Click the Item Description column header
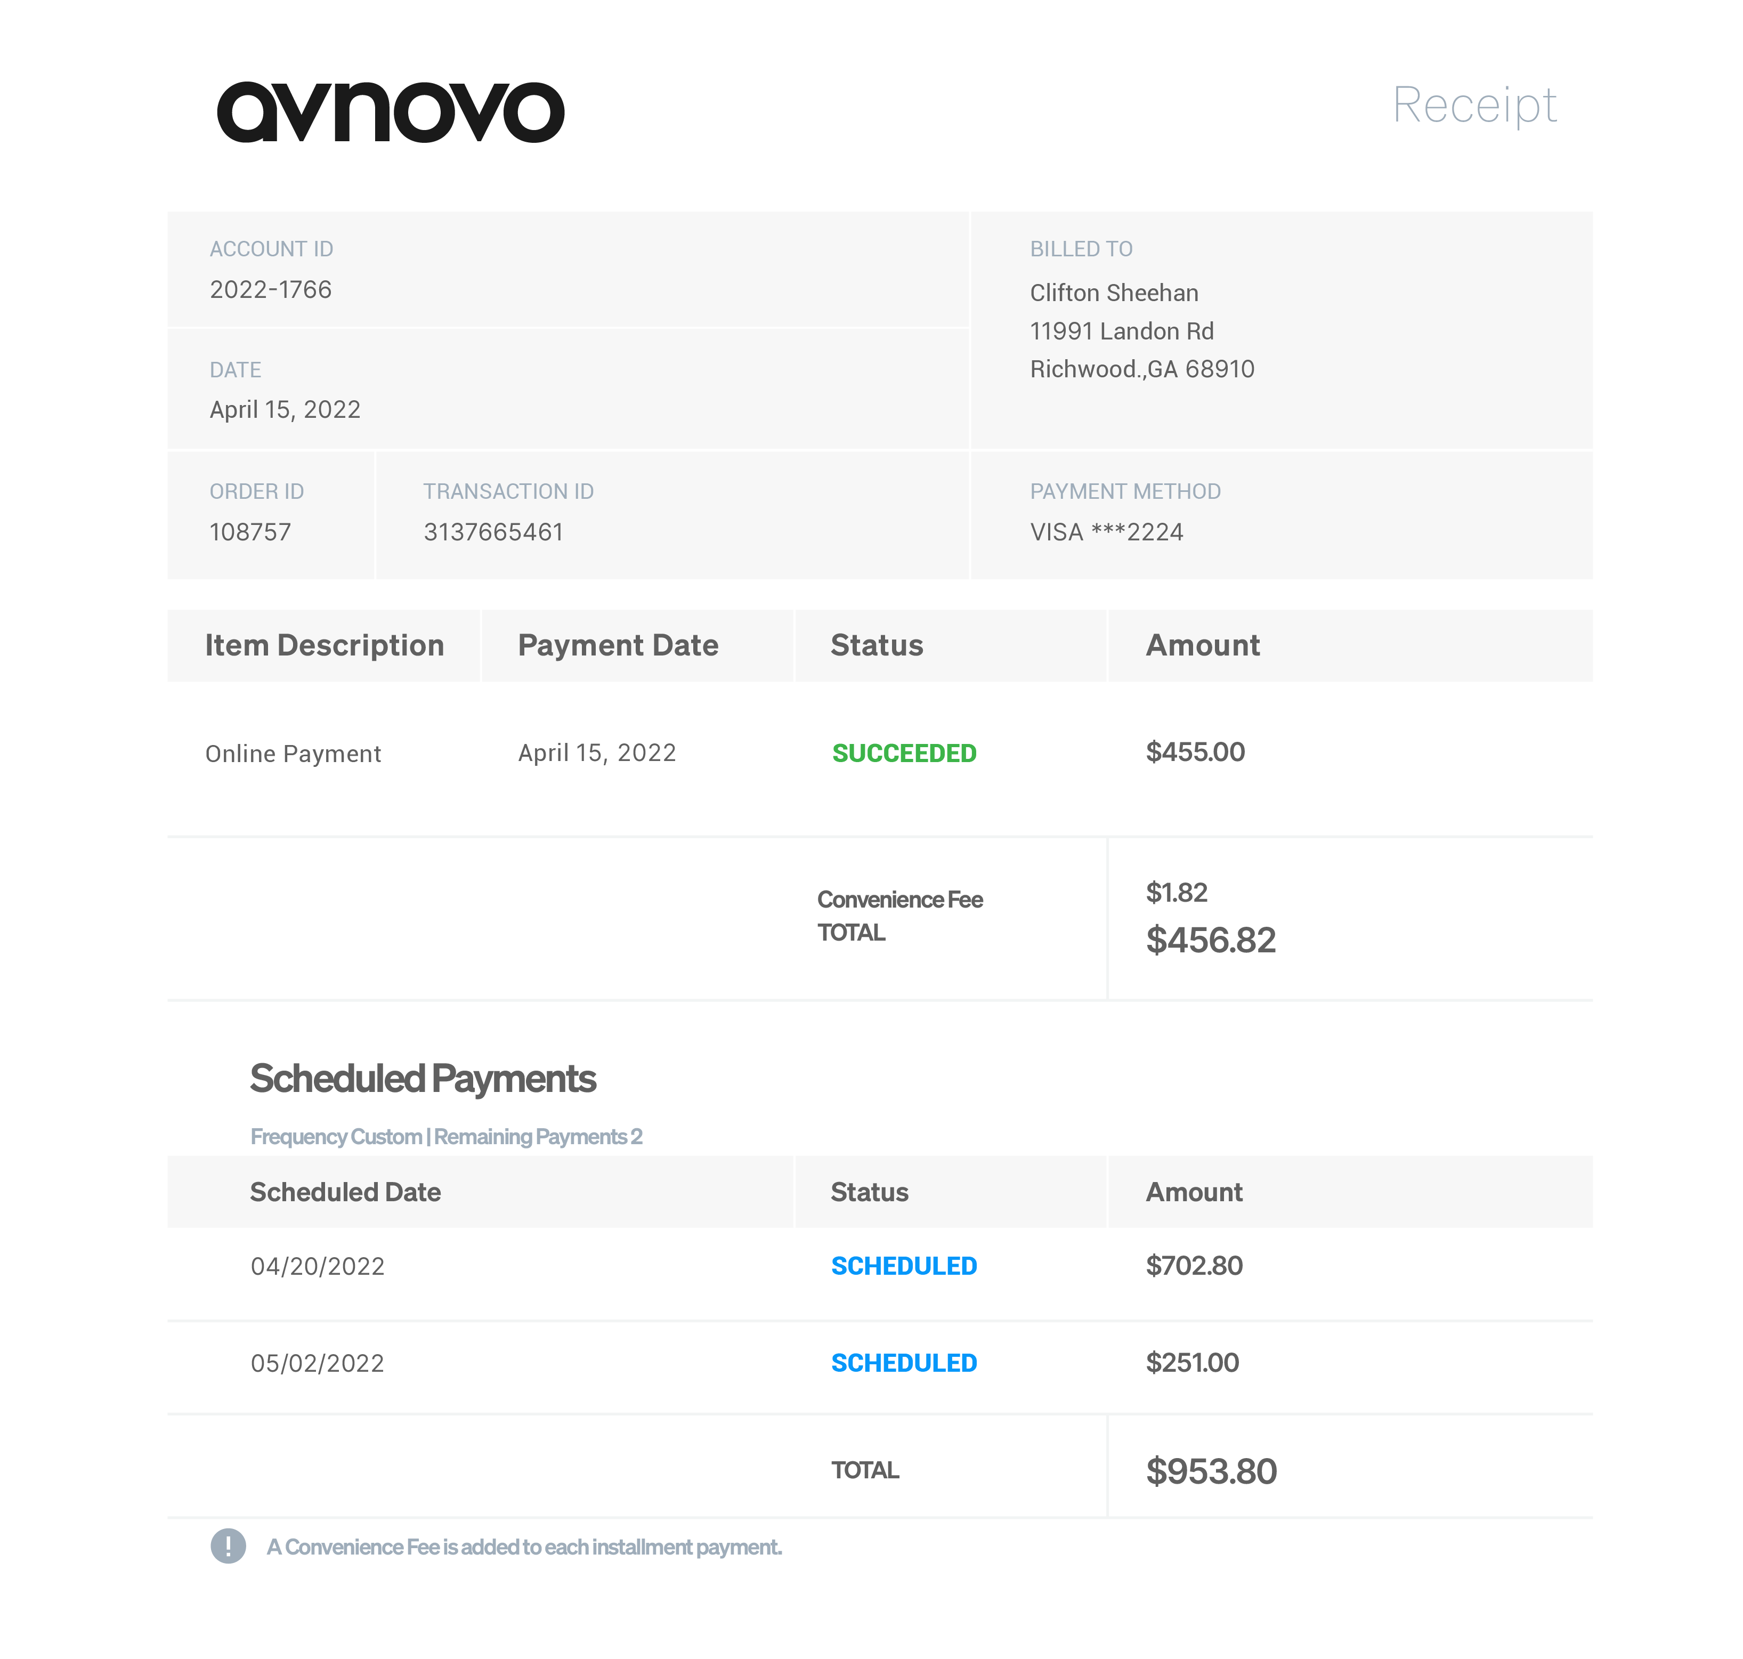The image size is (1743, 1659). click(x=325, y=645)
